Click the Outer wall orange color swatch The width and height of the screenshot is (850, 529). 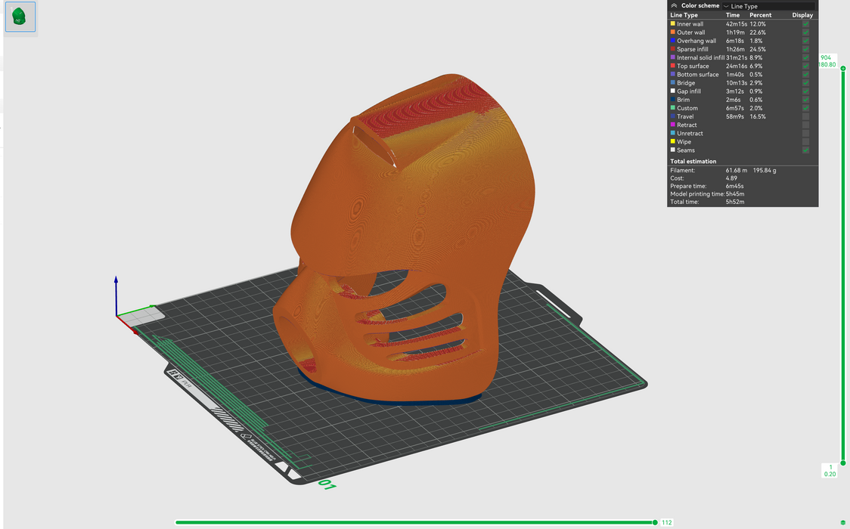[x=673, y=32]
